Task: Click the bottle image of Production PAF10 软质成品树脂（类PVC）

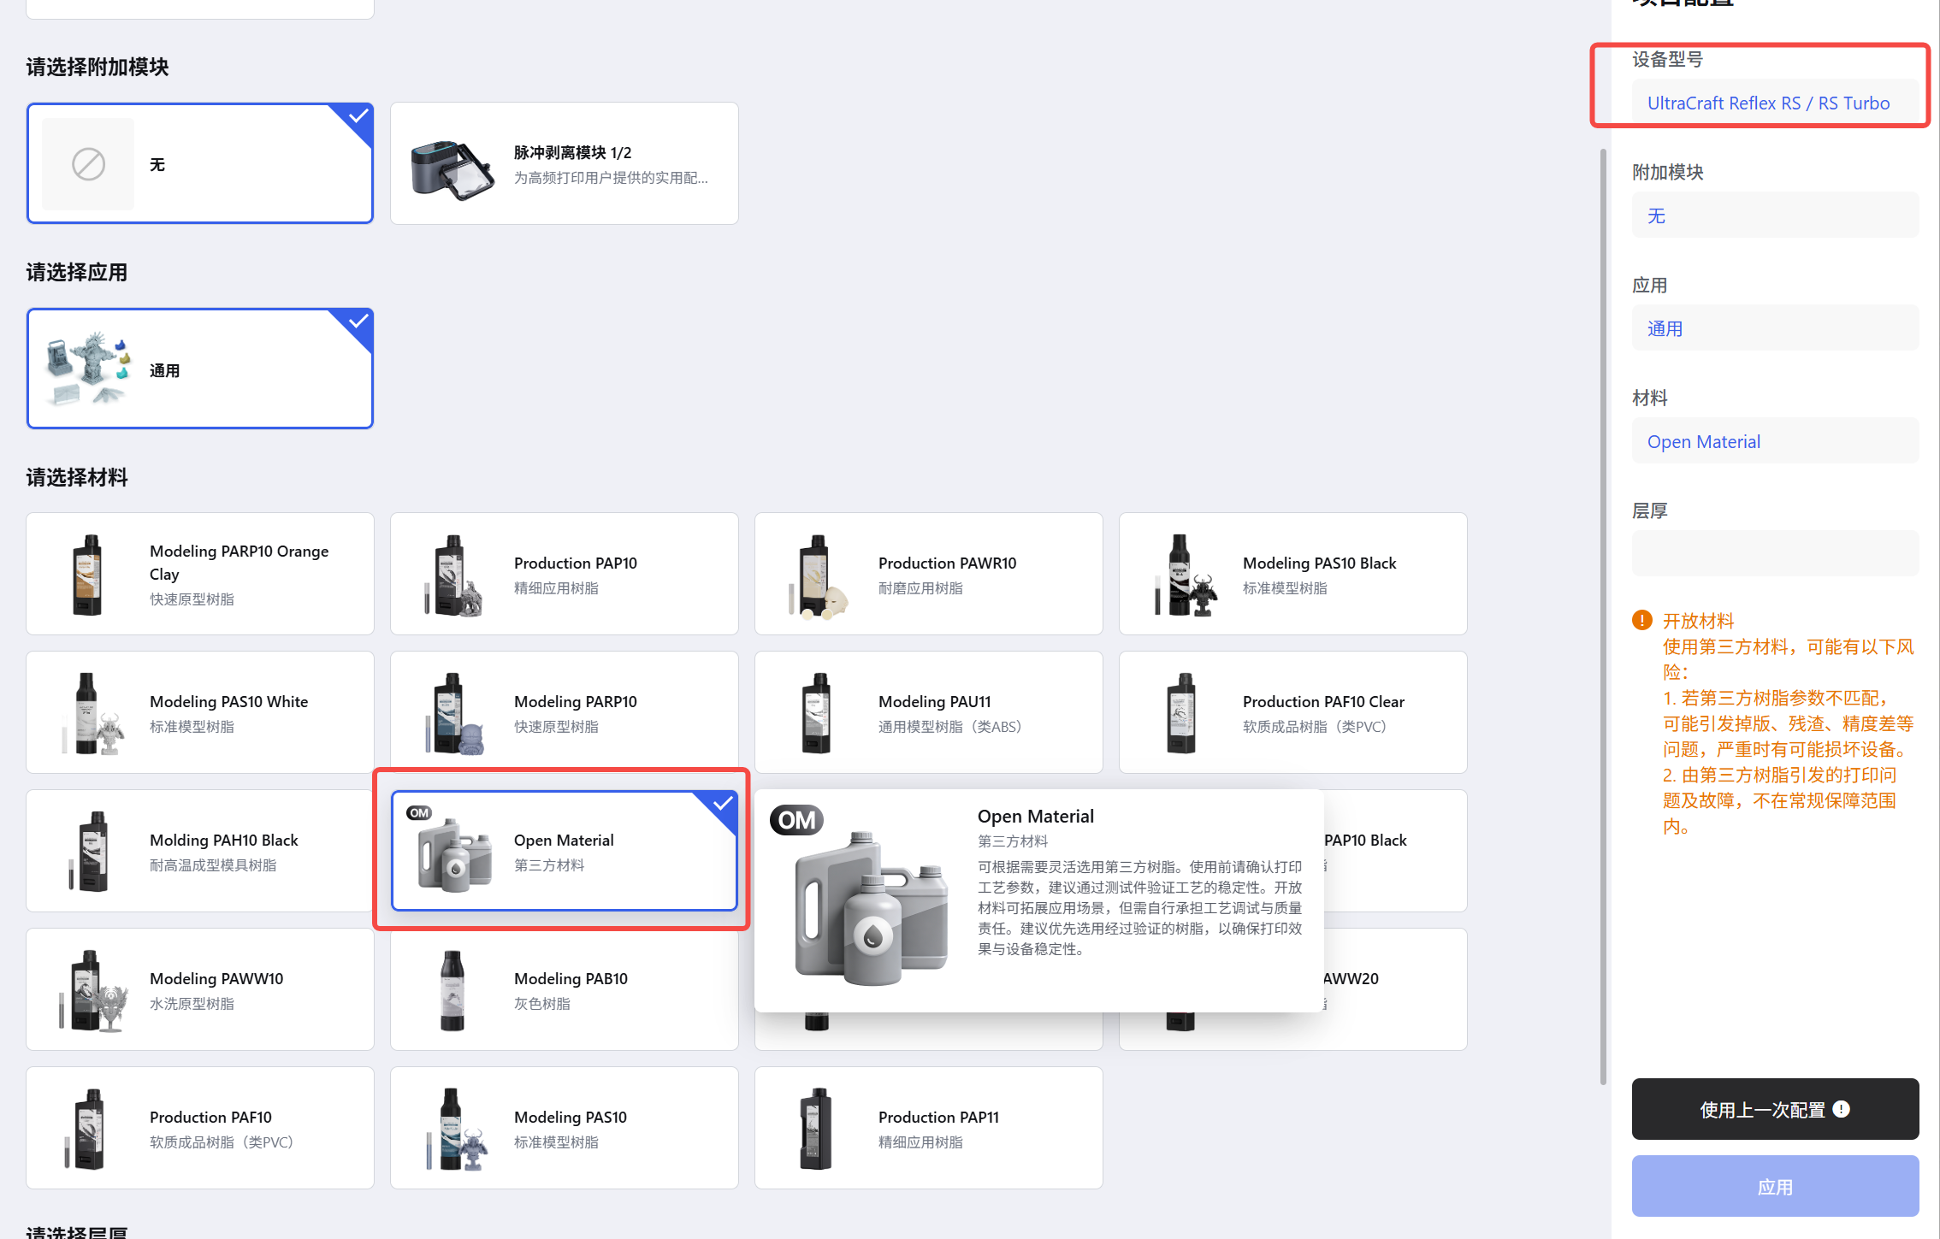Action: click(x=86, y=1129)
